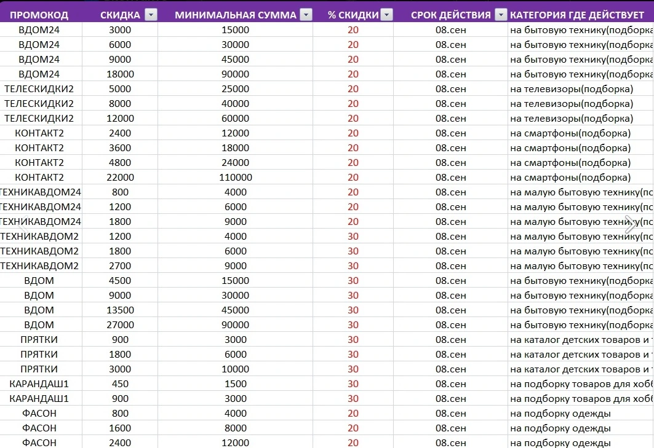Select the 24000 minimum sum cell

235,162
